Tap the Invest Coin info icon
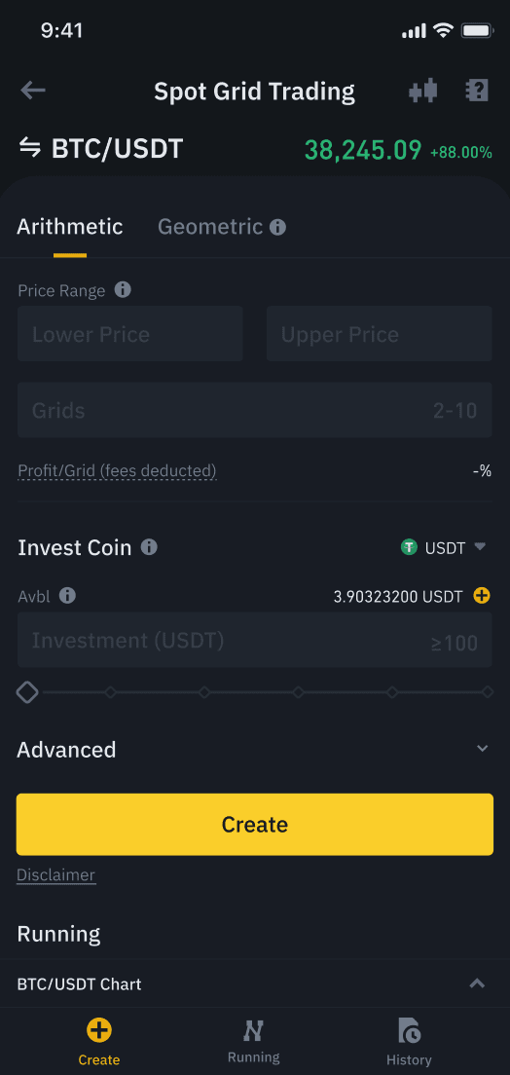The height and width of the screenshot is (1075, 510). click(x=149, y=547)
